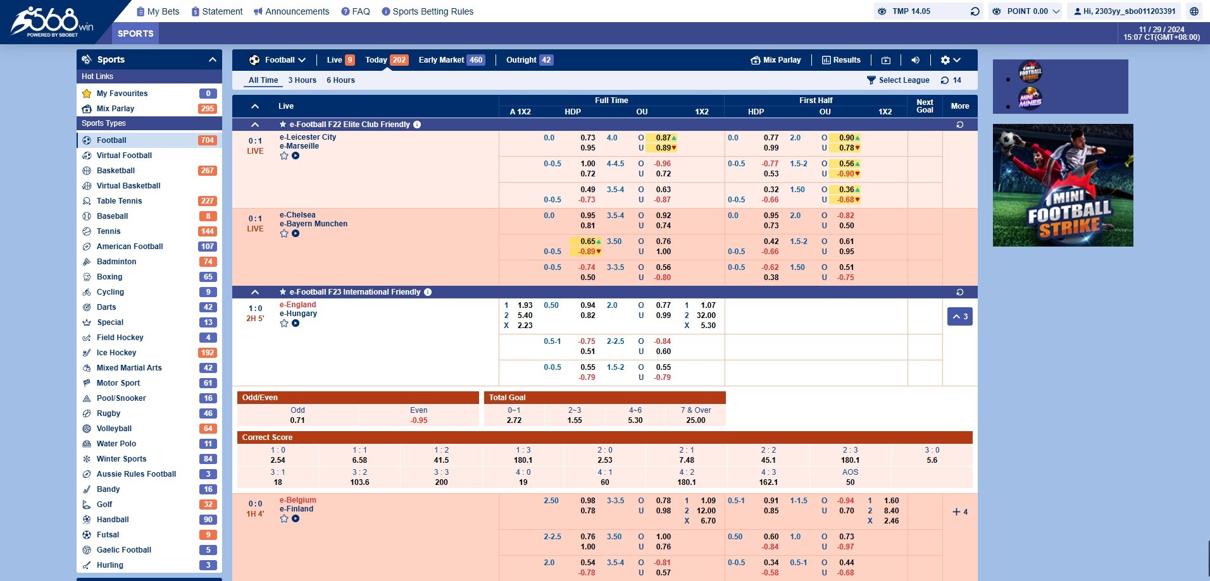The image size is (1210, 581).
Task: Switch to Early Market tab
Action: 451,60
